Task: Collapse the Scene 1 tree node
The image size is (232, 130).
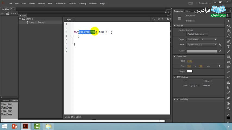Action: pyautogui.click(x=20, y=19)
